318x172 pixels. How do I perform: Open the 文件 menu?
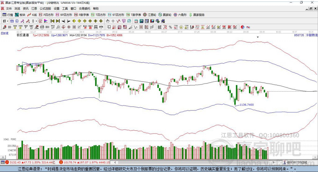9,8
